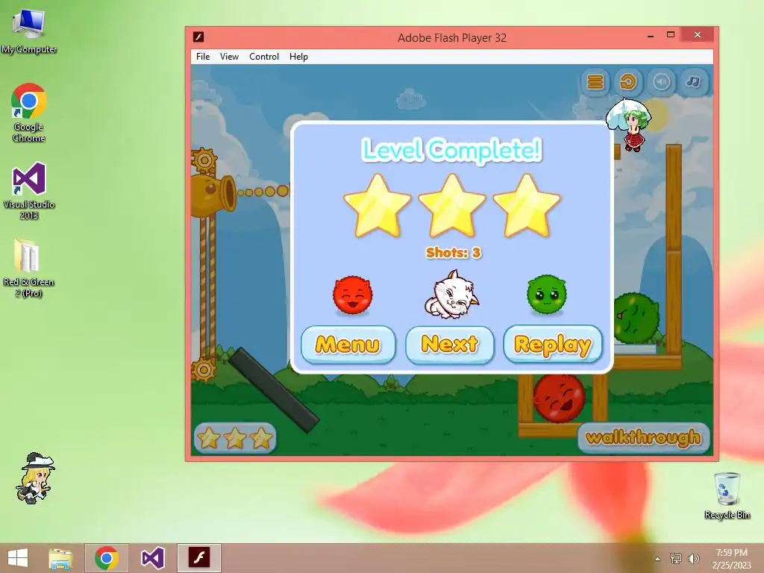Open the File menu

click(x=203, y=57)
